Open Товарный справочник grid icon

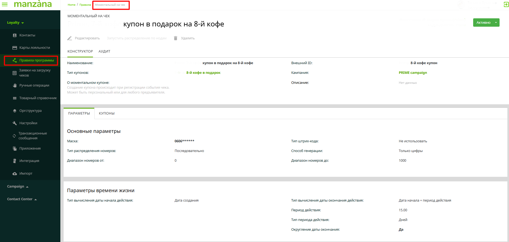tap(15, 98)
